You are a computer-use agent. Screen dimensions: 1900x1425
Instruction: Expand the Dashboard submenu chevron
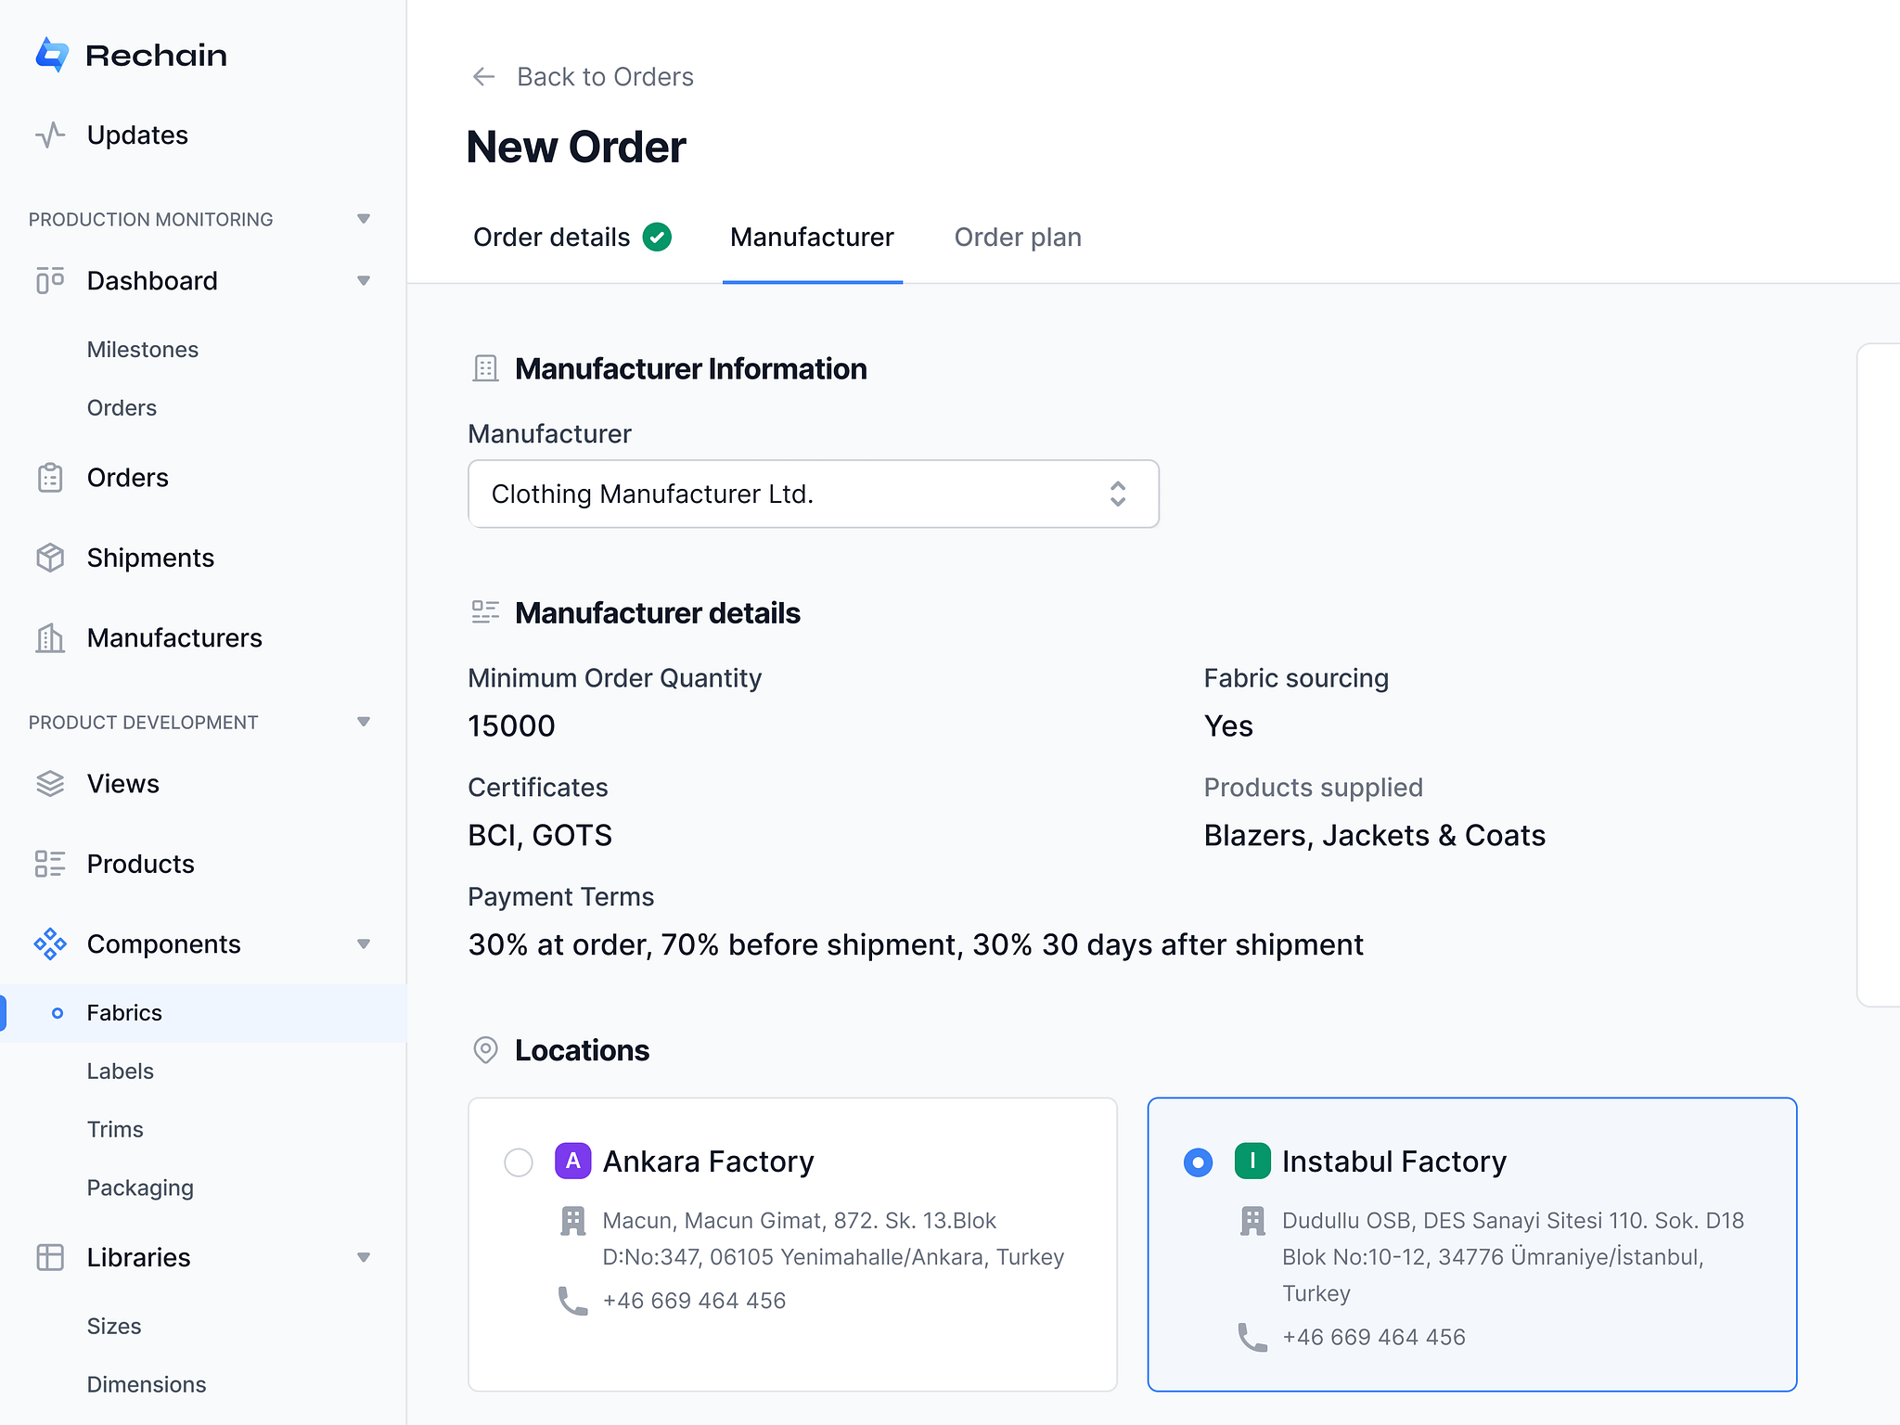[x=364, y=280]
